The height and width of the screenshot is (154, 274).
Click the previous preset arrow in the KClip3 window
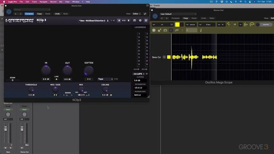(15, 14)
